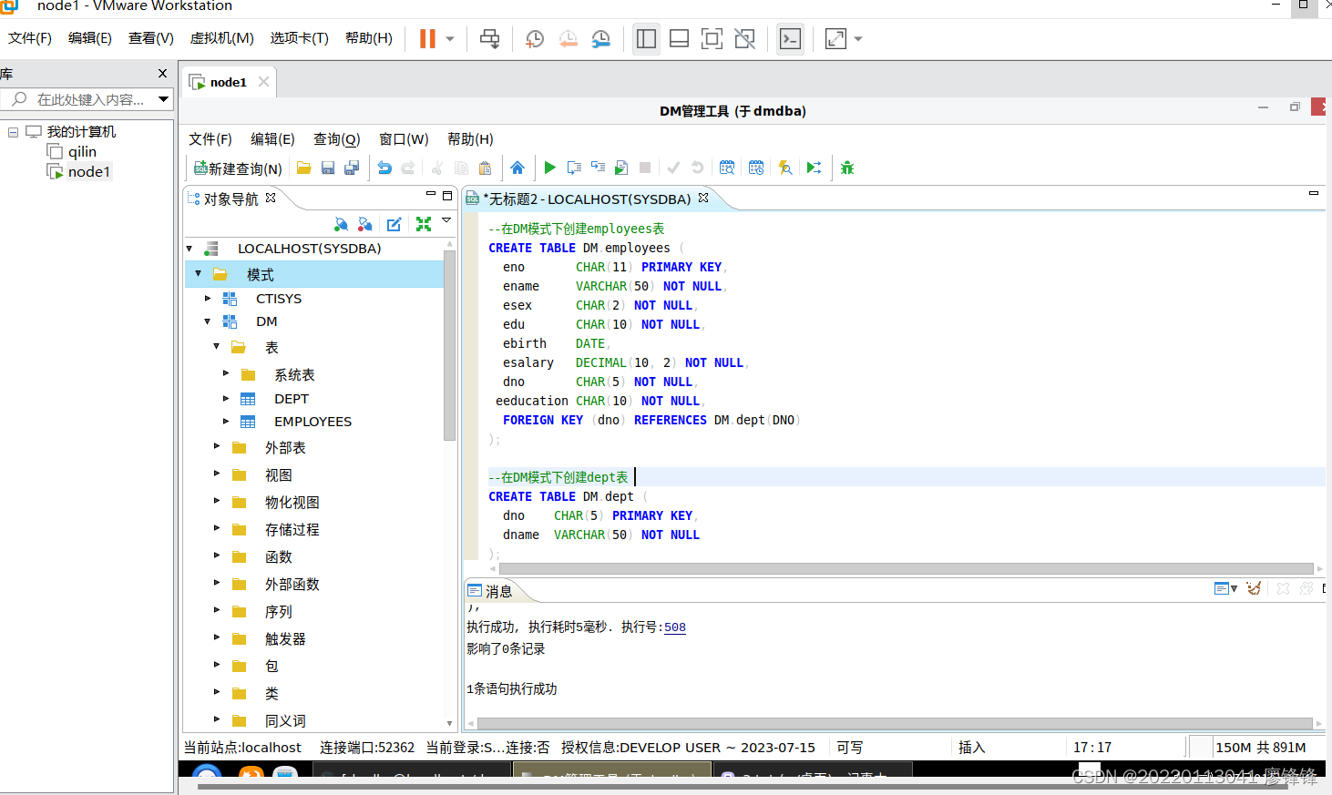Select qilin in VMware library

pos(82,151)
